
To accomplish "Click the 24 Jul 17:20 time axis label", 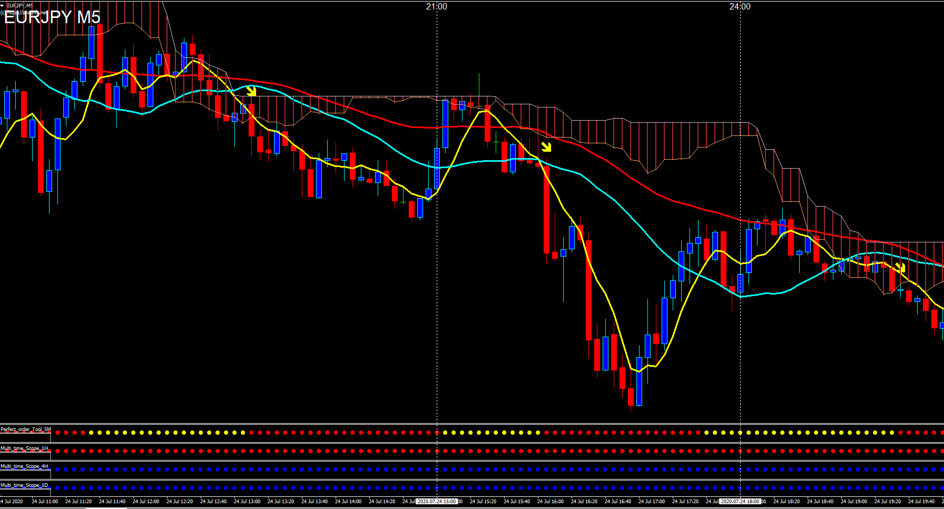I will 685,502.
